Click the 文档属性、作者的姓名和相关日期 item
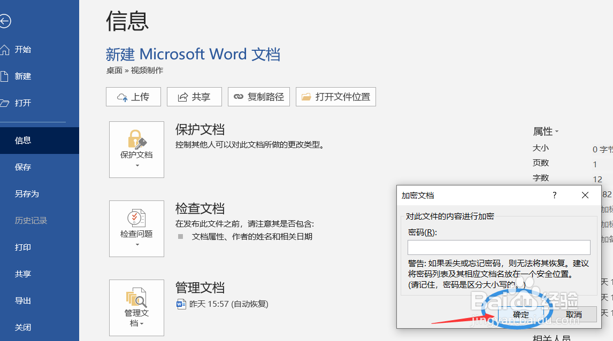613x341 pixels. coord(252,237)
